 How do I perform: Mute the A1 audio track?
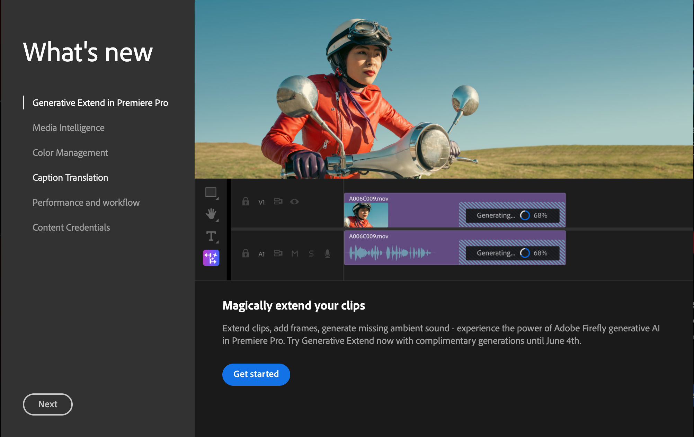[295, 254]
